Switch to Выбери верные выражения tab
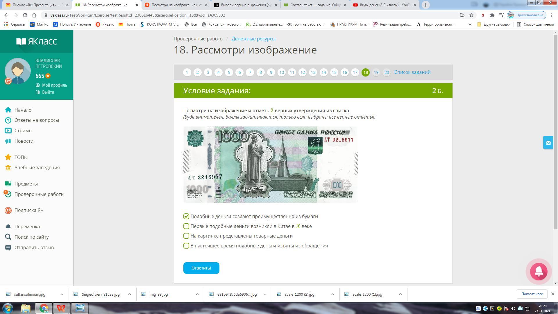The image size is (558, 314). pyautogui.click(x=246, y=5)
